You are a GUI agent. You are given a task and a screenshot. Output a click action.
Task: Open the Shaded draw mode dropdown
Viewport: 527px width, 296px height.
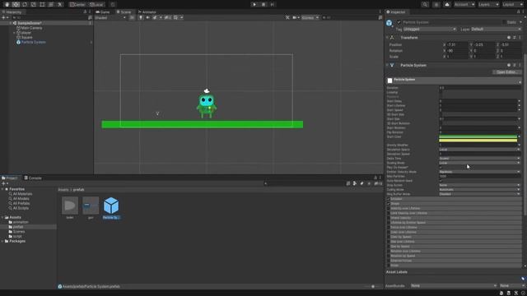[x=110, y=17]
